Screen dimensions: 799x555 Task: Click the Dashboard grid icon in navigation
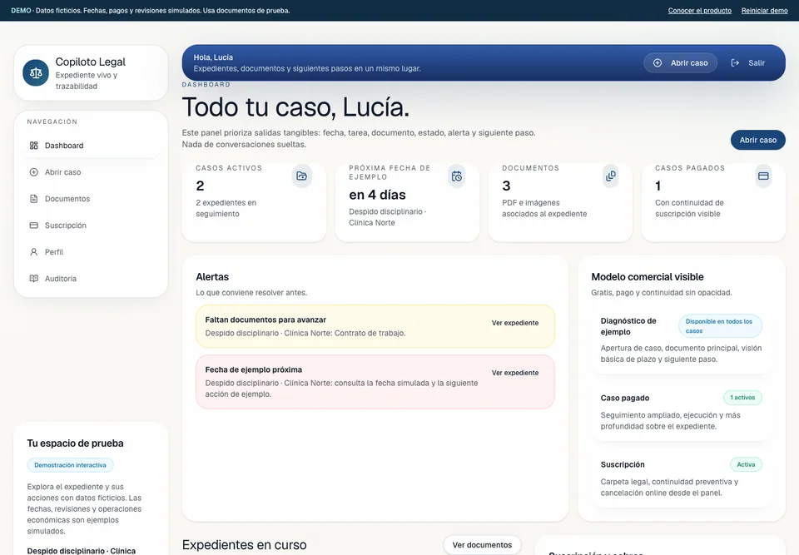33,146
